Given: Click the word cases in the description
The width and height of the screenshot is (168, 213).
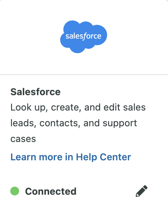Looking at the screenshot, I should (23, 139).
